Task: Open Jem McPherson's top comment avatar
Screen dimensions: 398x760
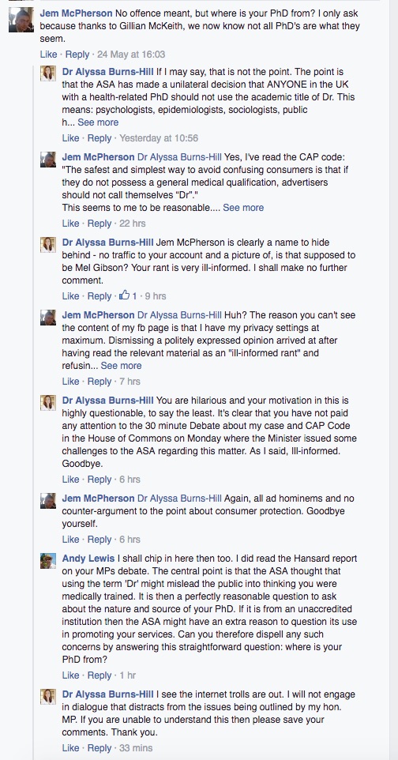Action: [x=21, y=20]
